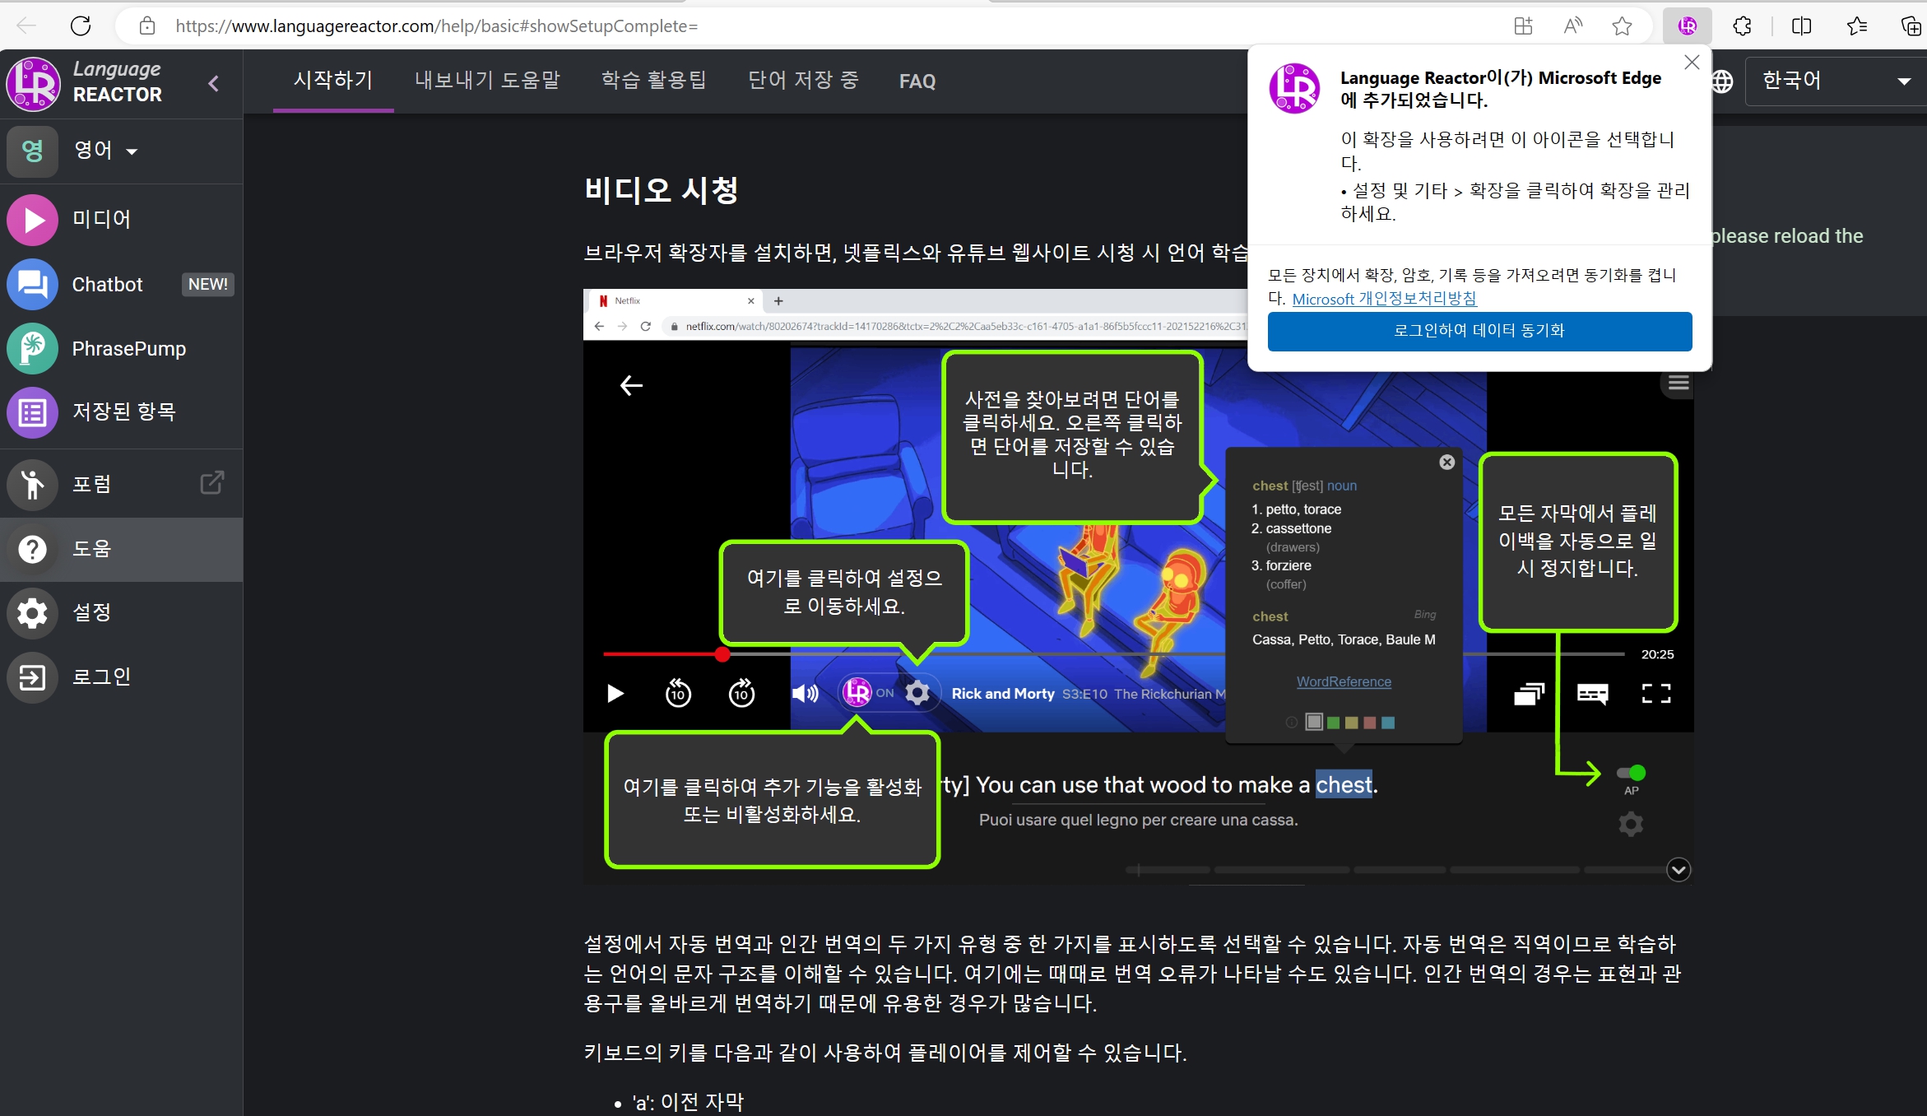Click the external link icon next to 포럼
Screen dimensions: 1927x1116
(211, 483)
